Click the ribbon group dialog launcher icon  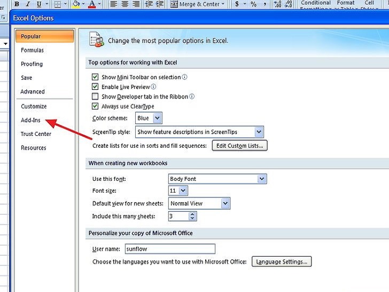tap(3, 17)
